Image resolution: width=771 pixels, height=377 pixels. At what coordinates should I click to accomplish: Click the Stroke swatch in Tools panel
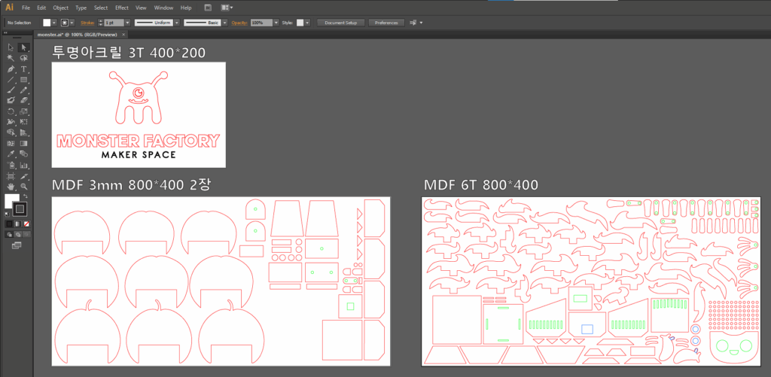(19, 209)
